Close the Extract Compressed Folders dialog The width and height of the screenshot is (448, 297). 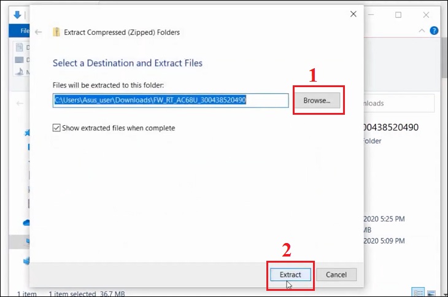click(x=353, y=14)
